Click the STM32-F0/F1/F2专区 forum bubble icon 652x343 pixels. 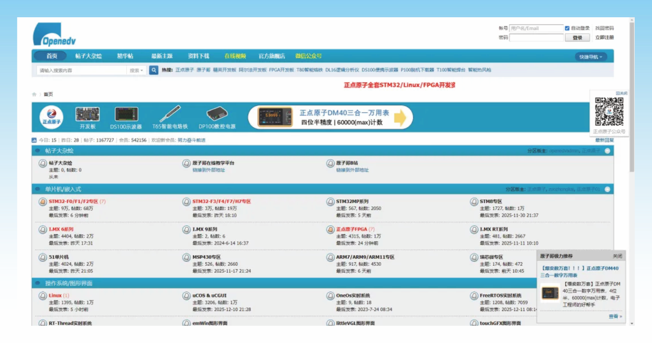(43, 202)
